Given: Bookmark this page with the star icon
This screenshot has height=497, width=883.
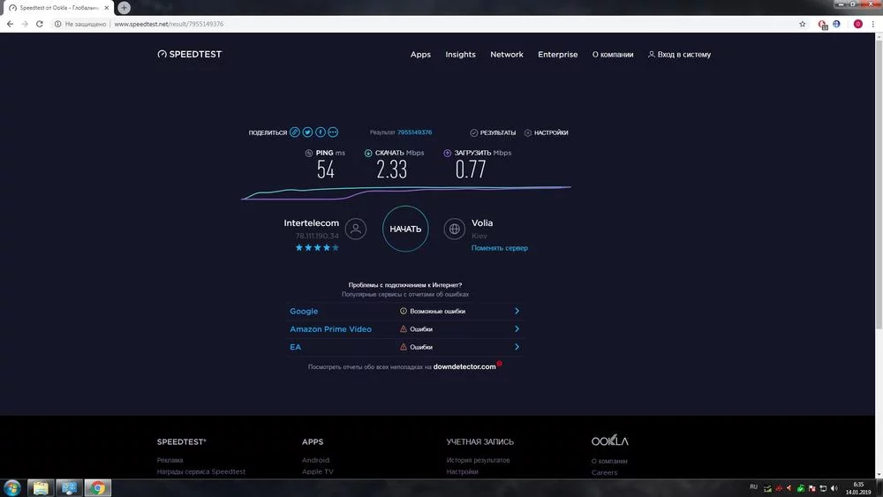Looking at the screenshot, I should [x=802, y=24].
